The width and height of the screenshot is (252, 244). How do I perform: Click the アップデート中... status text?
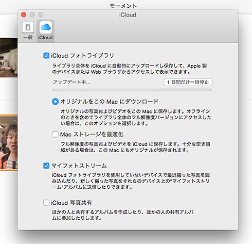point(71,82)
